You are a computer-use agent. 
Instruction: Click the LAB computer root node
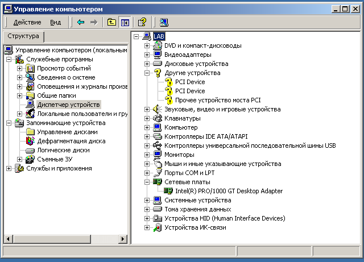[159, 36]
